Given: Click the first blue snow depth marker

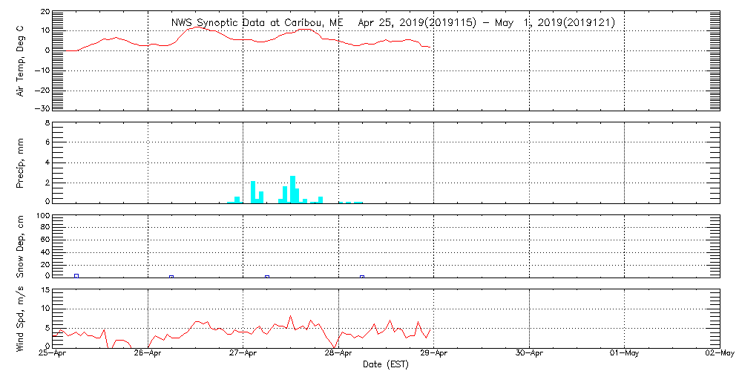Looking at the screenshot, I should 76,275.
